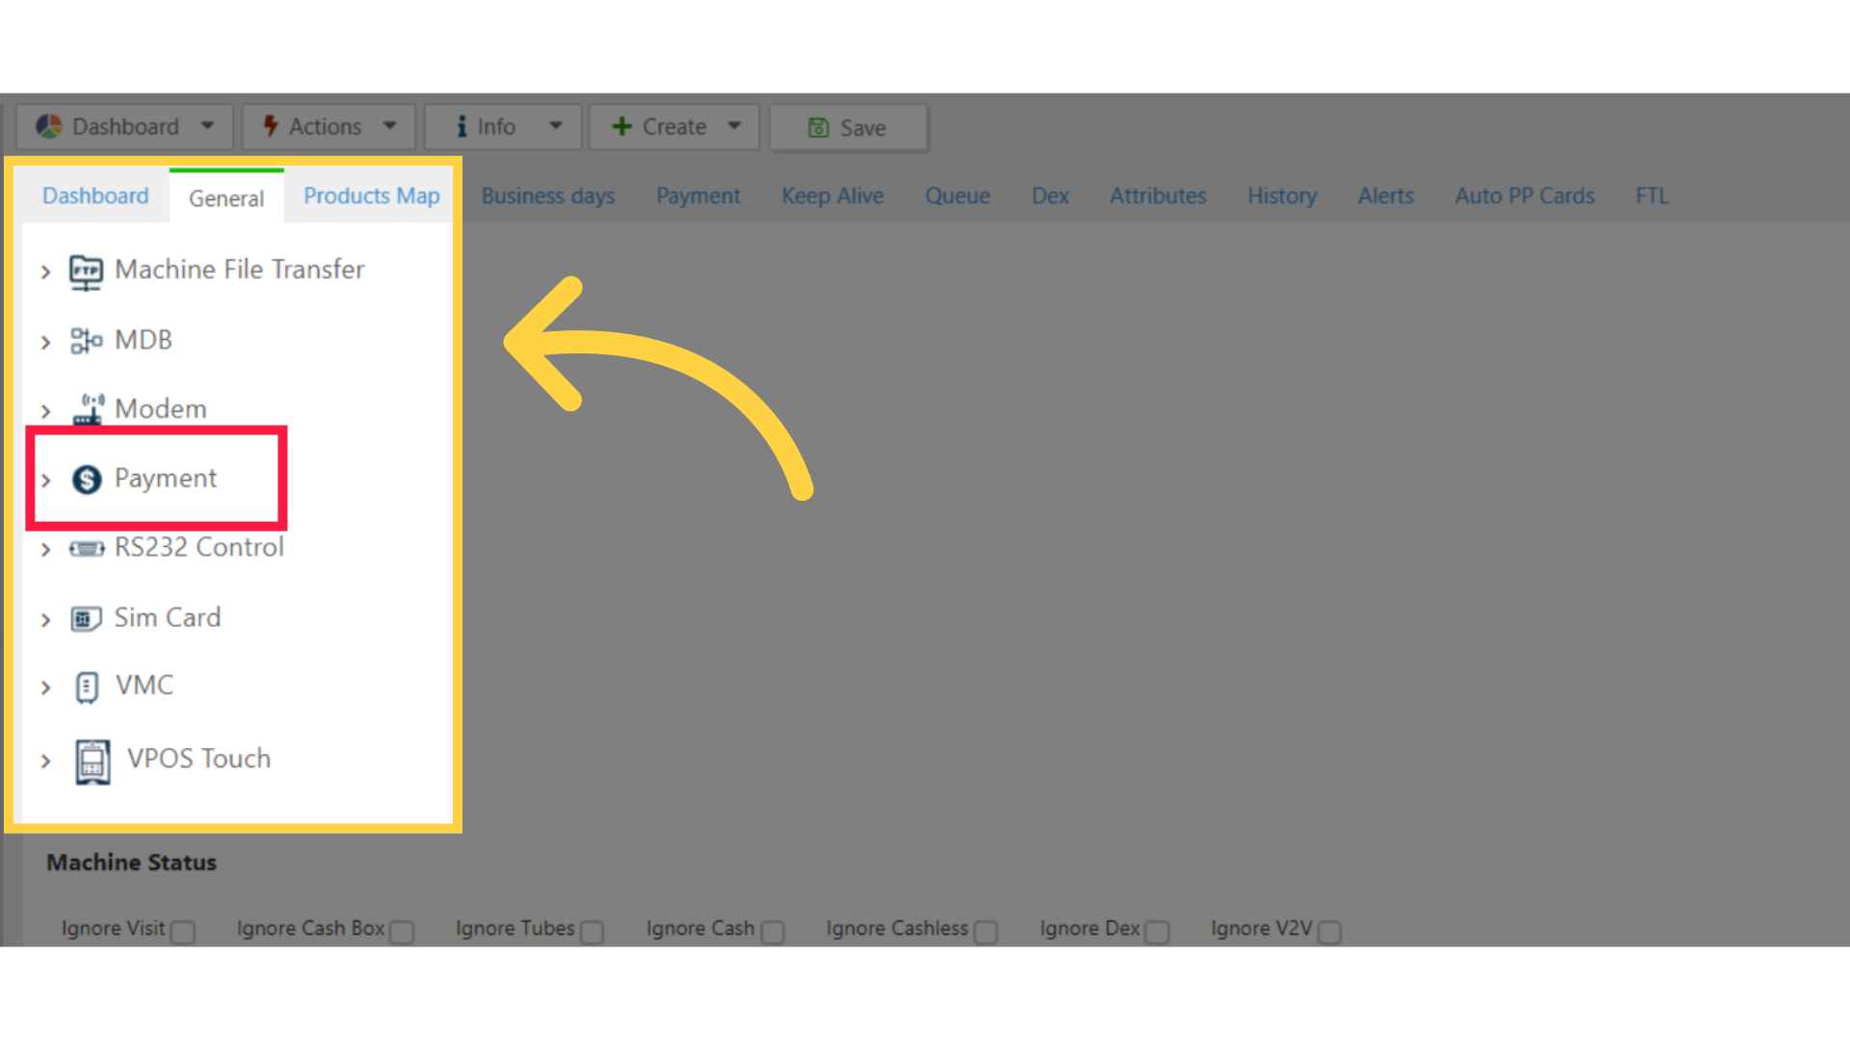The width and height of the screenshot is (1850, 1040).
Task: Click the VPOS Touch terminal icon
Action: 92,762
